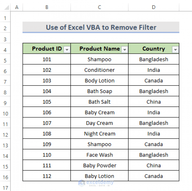Click the select-all corner triangle

point(7,7)
